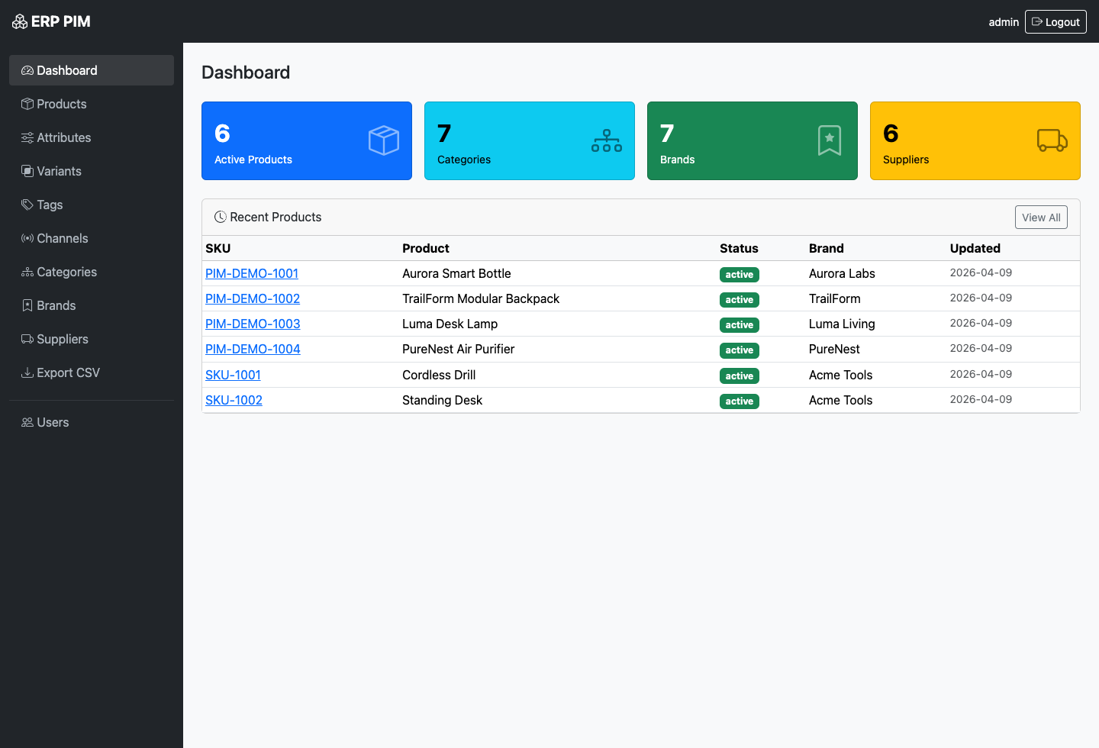Click the truck icon on Suppliers card
The height and width of the screenshot is (748, 1099).
[x=1052, y=140]
